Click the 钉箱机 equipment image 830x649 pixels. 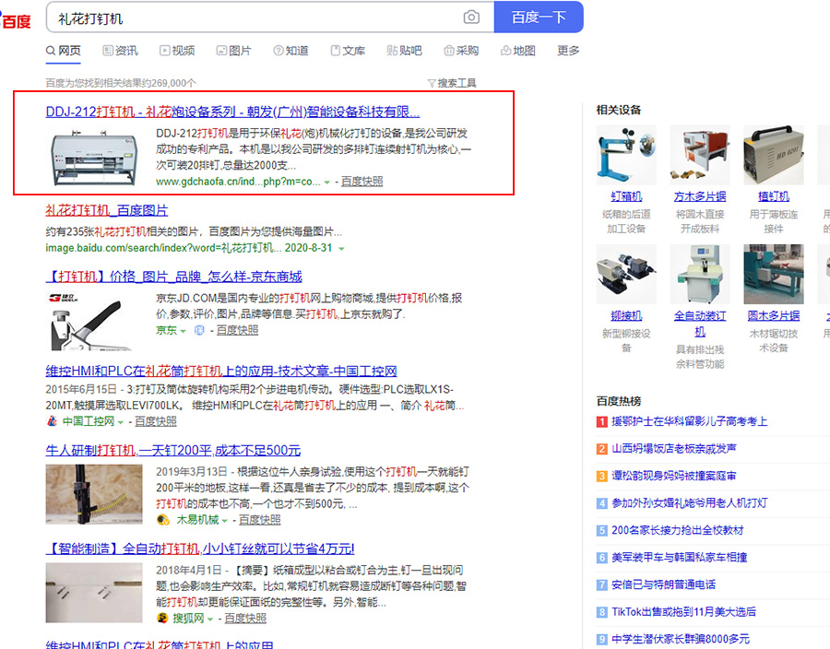click(626, 155)
